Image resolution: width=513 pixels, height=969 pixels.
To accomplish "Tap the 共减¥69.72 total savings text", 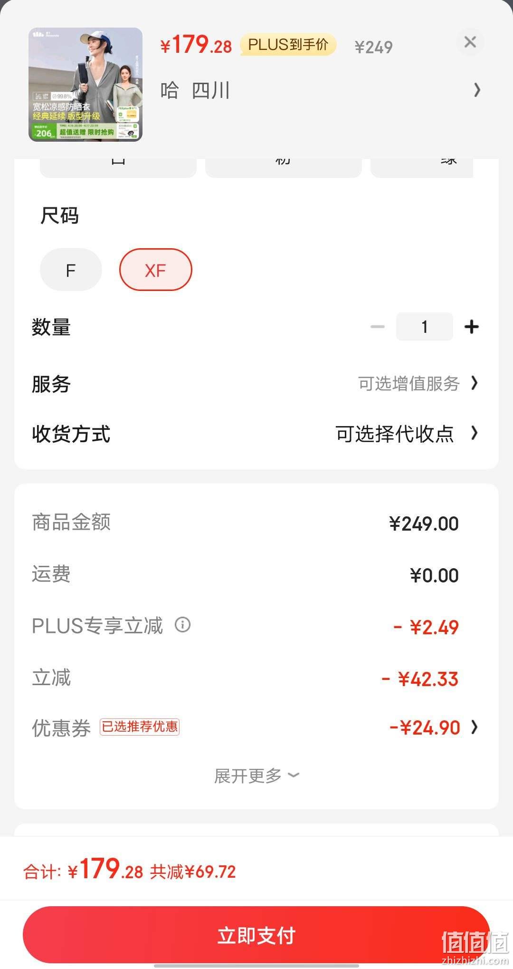I will (x=193, y=872).
